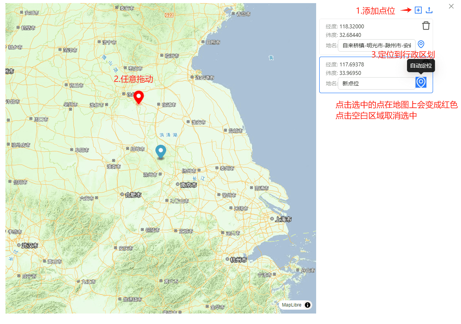Click highlighted auto-locate icon beside 新点位
Image resolution: width=461 pixels, height=324 pixels.
coord(421,82)
